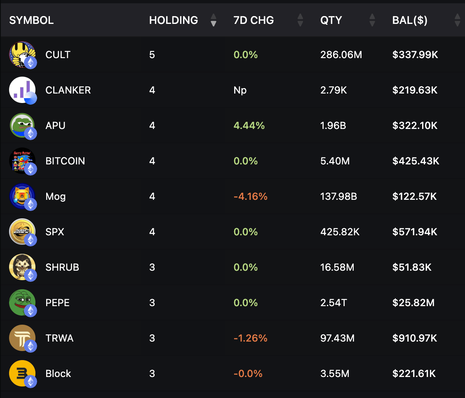Sort by BAL($) column arrows
Image resolution: width=465 pixels, height=398 pixels.
pos(457,20)
